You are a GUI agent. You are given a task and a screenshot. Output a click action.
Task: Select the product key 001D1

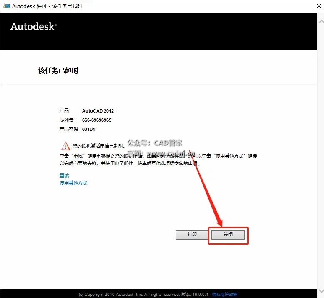coord(88,129)
